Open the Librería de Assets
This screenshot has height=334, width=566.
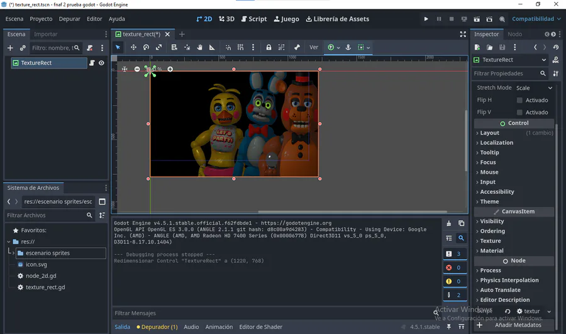tap(338, 19)
